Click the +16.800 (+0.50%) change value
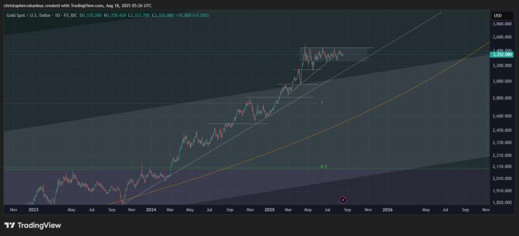This screenshot has height=236, width=519. point(193,15)
